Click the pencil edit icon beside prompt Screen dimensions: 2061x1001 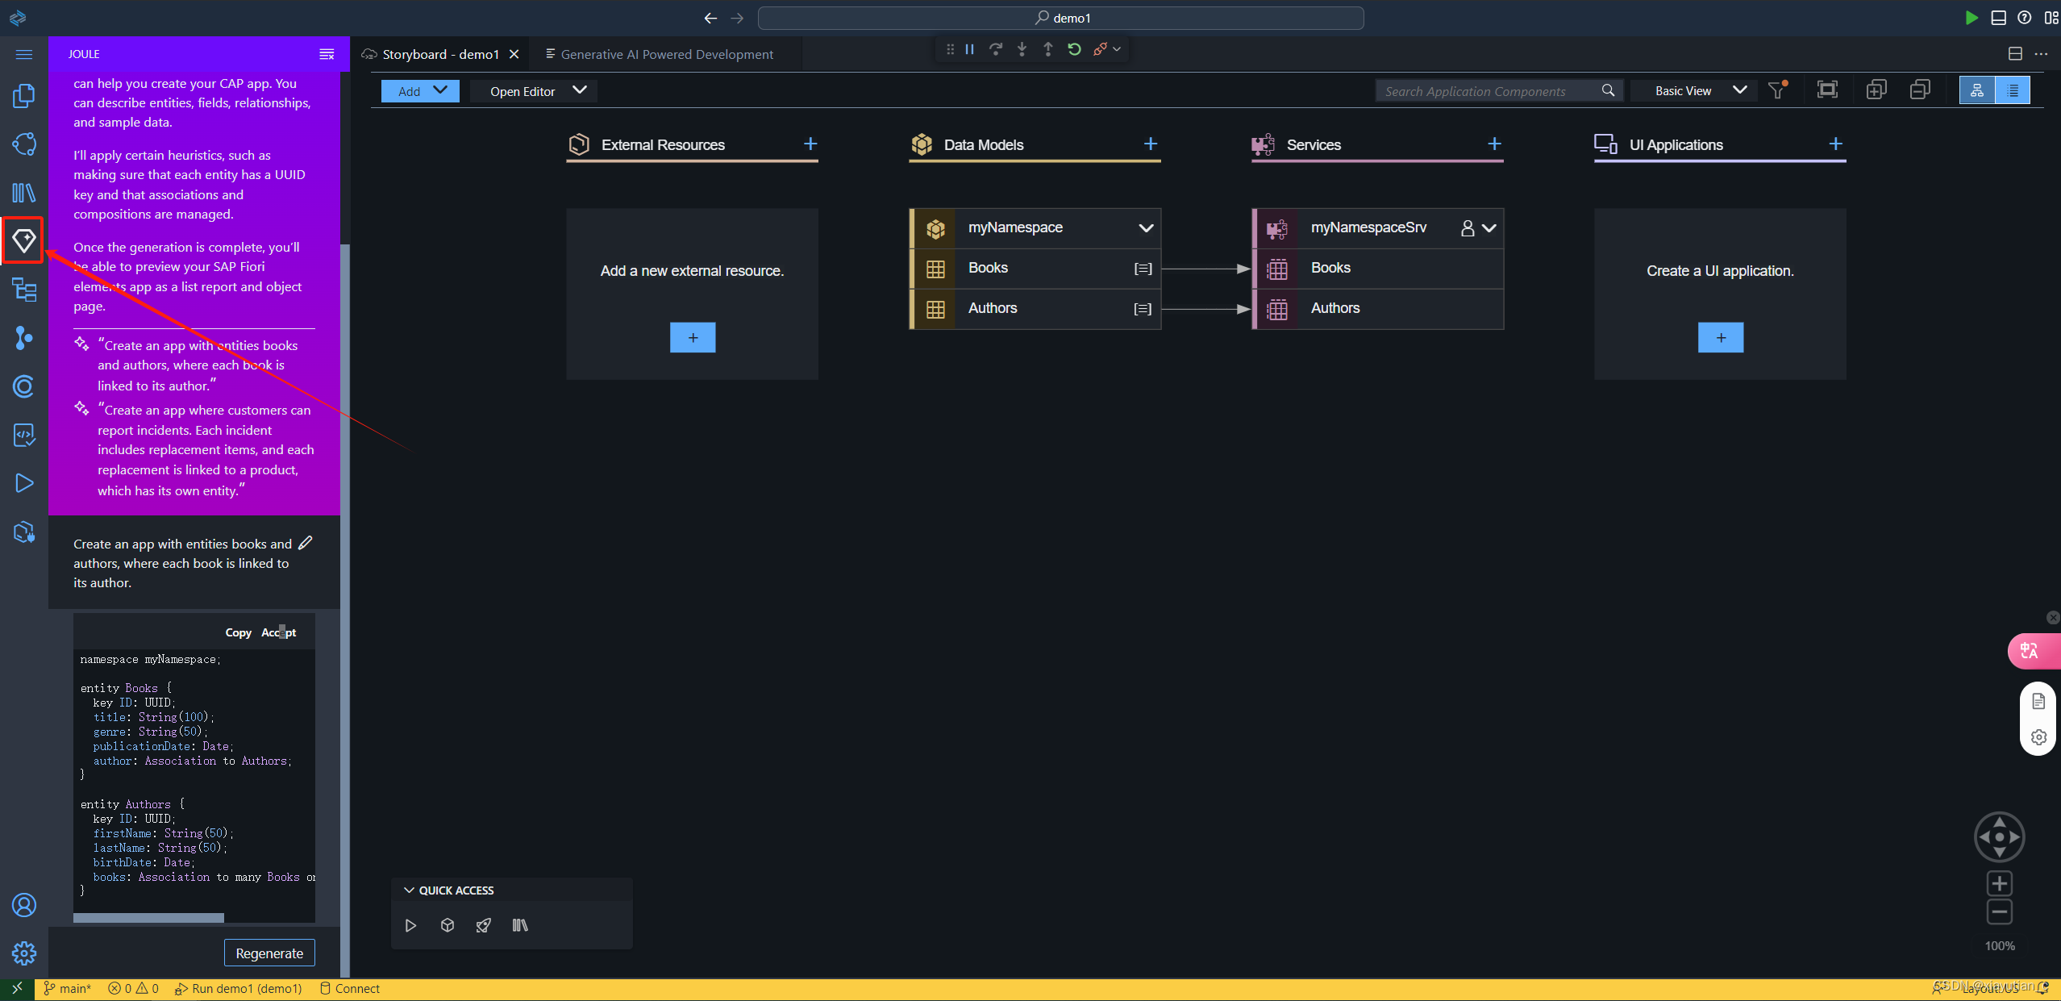(x=305, y=543)
